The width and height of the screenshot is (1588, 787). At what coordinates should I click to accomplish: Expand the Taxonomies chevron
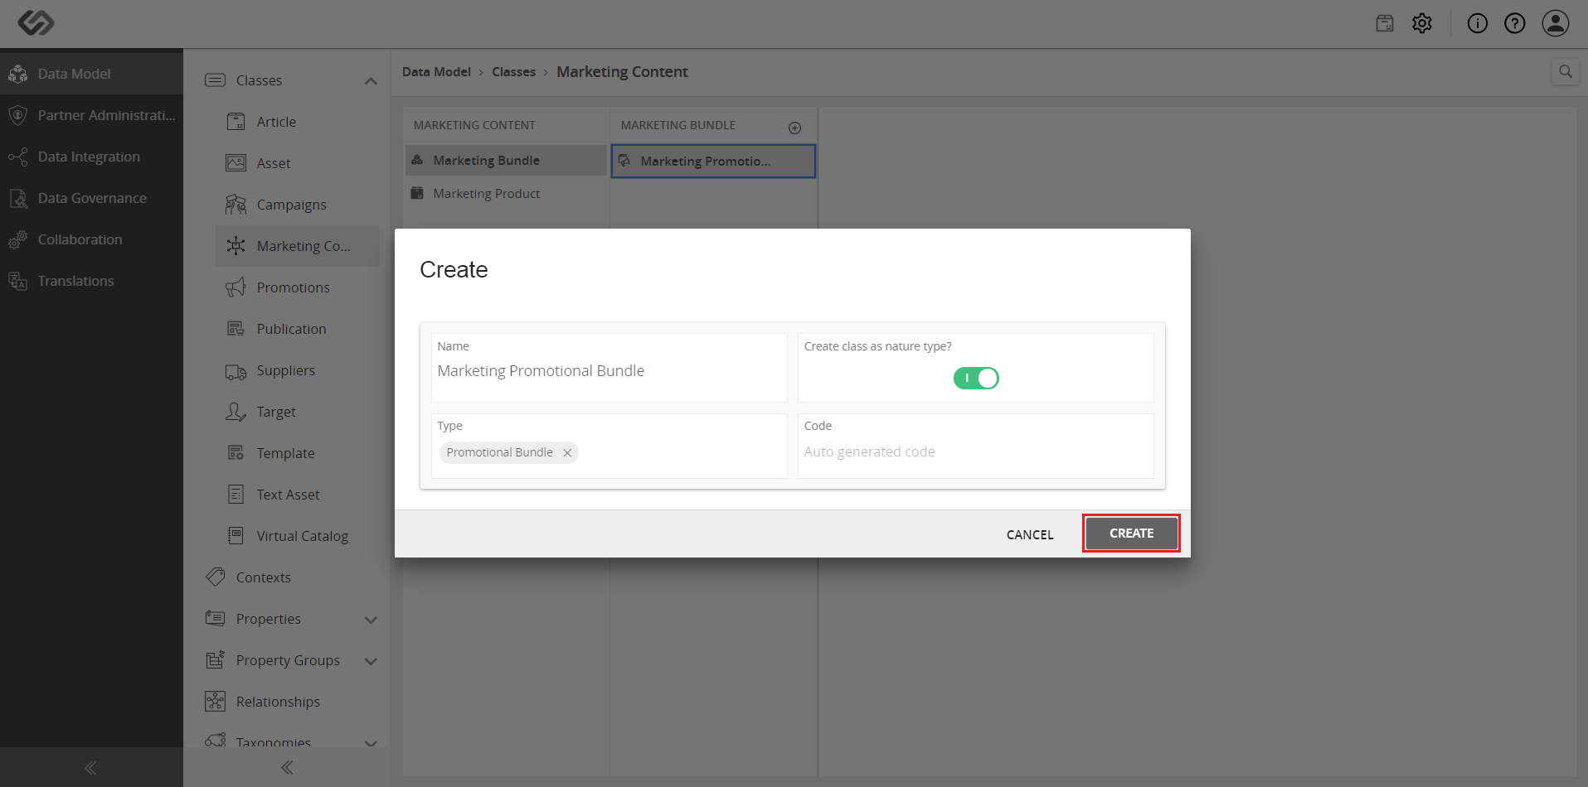pyautogui.click(x=371, y=743)
